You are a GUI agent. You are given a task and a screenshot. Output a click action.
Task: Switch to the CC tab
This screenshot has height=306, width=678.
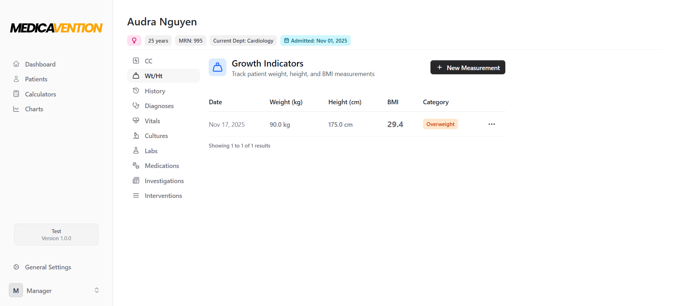pos(163,61)
